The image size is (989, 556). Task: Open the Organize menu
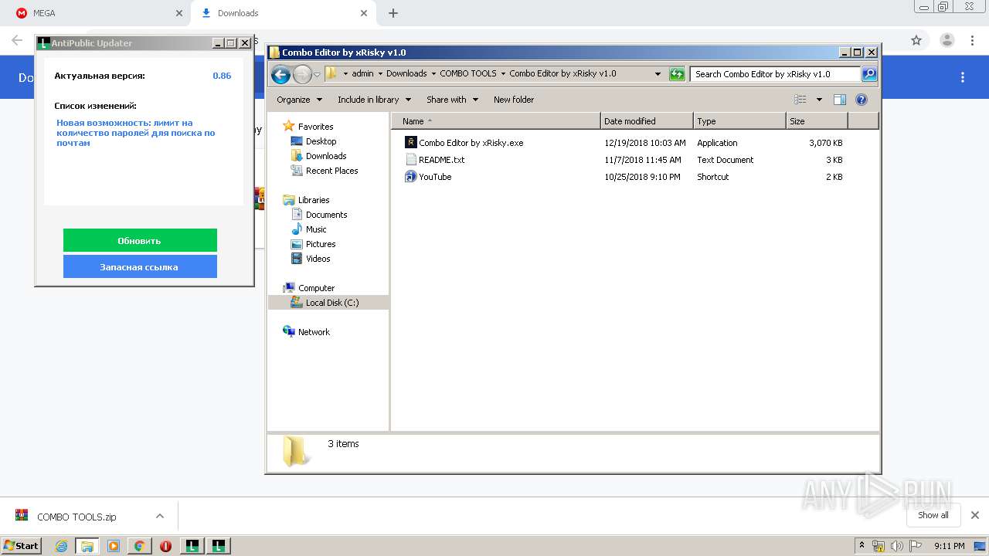click(298, 100)
